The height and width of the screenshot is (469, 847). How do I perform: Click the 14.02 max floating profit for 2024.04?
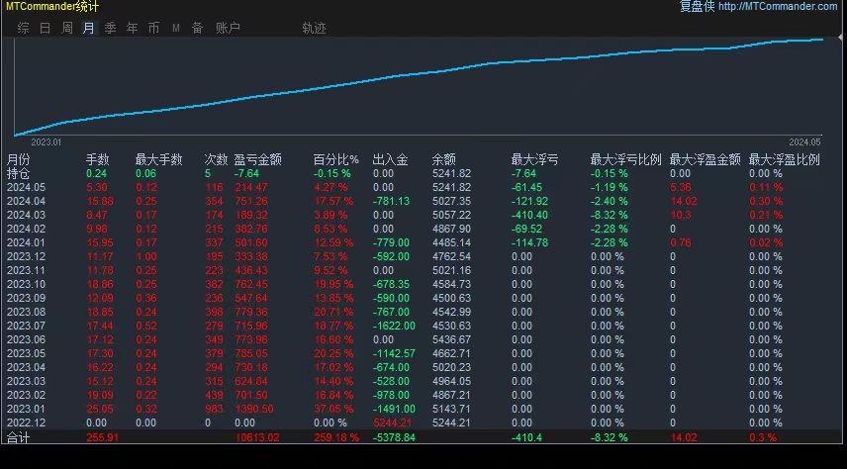pos(684,202)
